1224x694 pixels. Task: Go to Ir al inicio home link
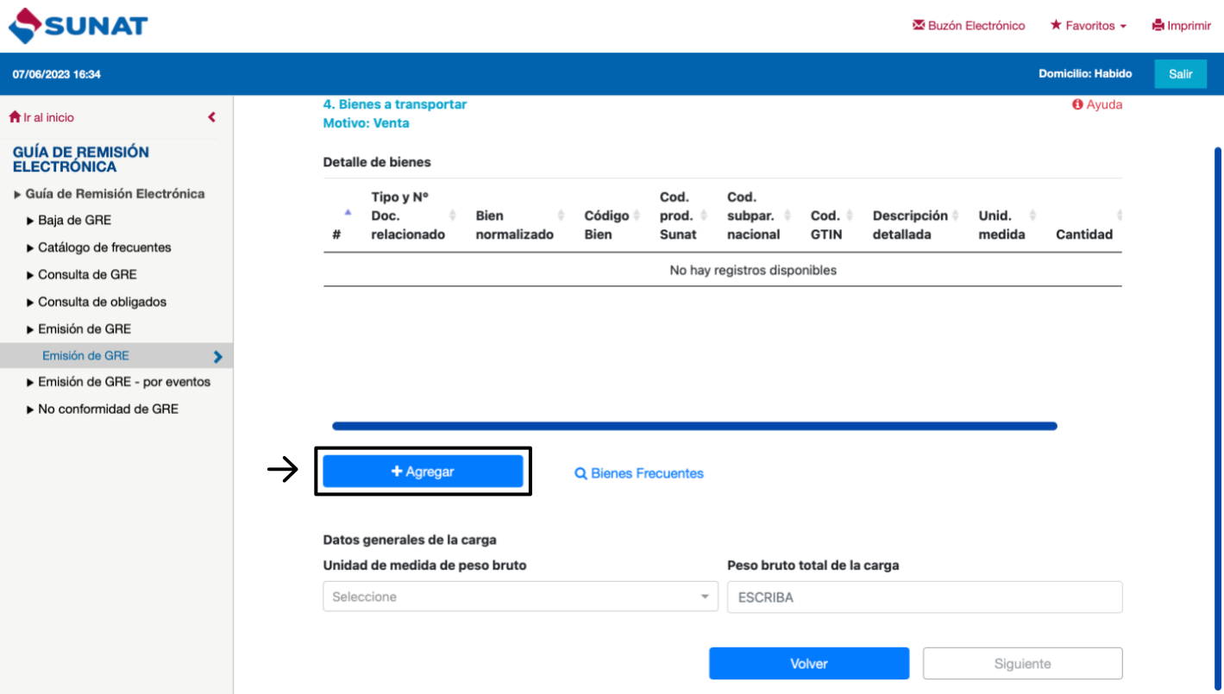(41, 117)
